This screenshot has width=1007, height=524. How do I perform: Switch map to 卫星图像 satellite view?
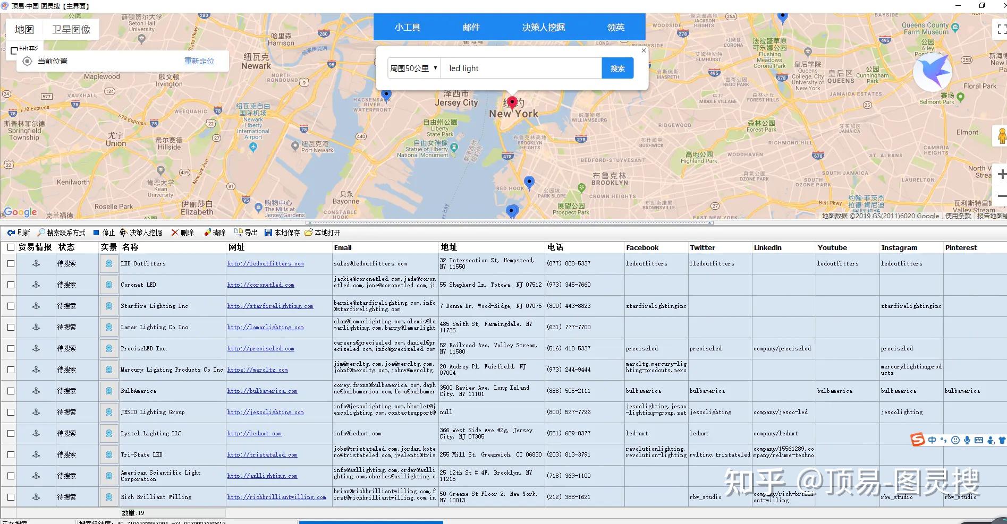click(71, 30)
